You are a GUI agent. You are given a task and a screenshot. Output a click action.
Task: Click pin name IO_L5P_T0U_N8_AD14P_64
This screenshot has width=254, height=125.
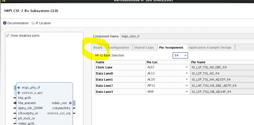pos(211,92)
